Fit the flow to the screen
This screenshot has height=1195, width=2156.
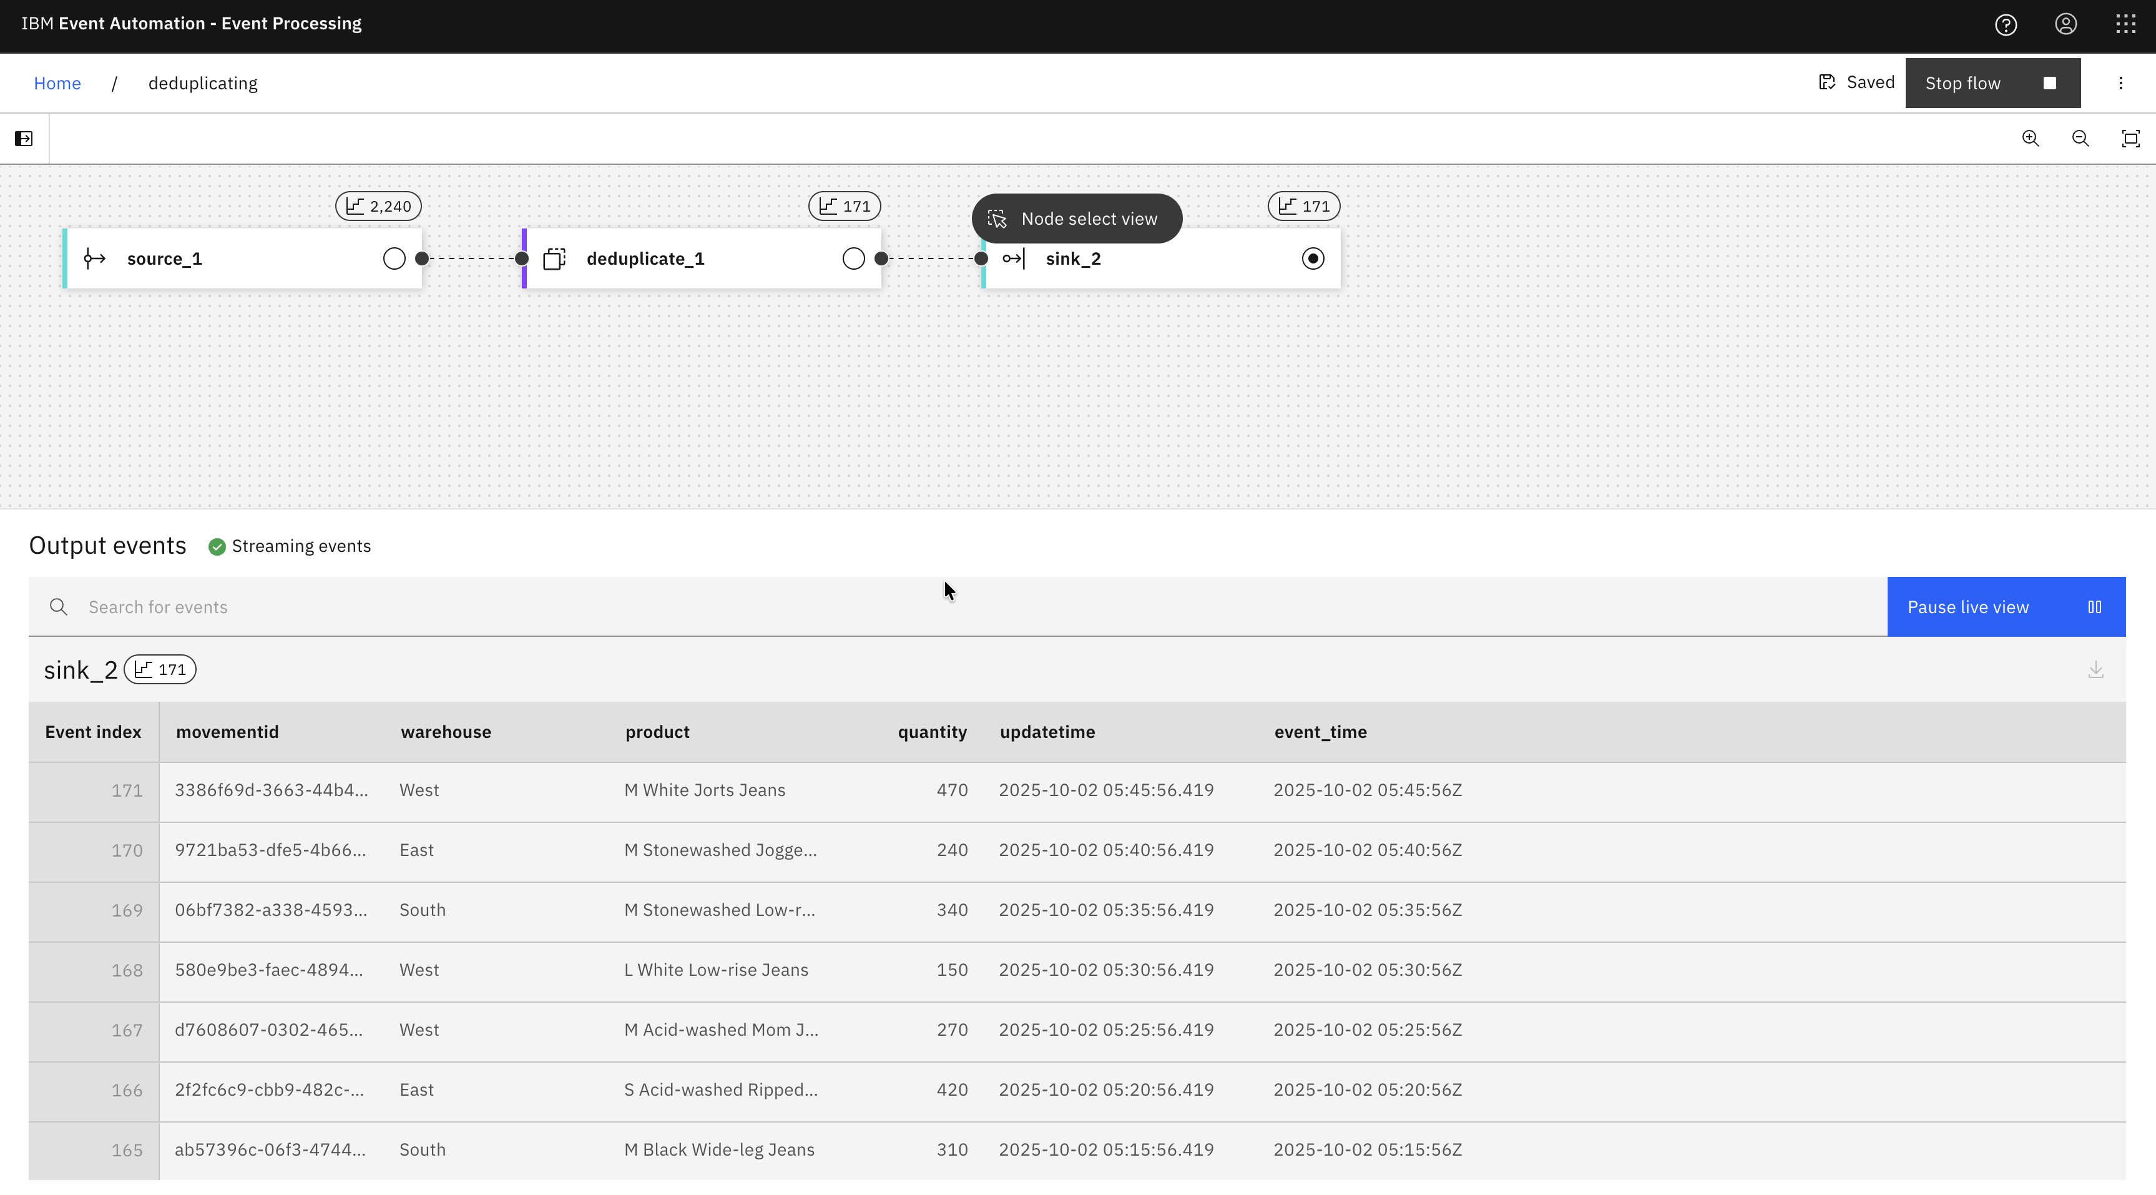pos(2131,138)
